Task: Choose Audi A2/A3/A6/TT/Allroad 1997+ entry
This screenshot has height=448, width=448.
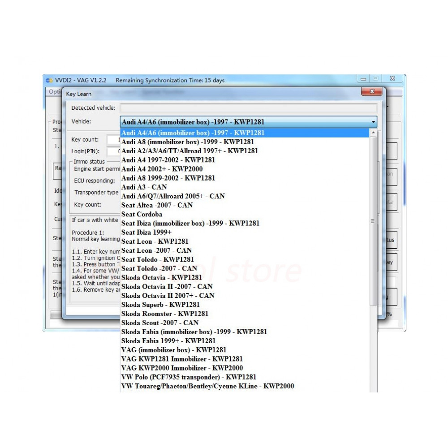Action: coord(190,151)
